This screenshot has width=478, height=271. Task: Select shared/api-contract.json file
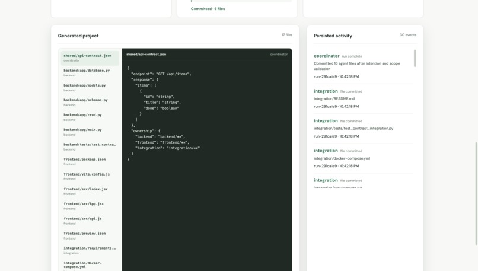(x=90, y=58)
